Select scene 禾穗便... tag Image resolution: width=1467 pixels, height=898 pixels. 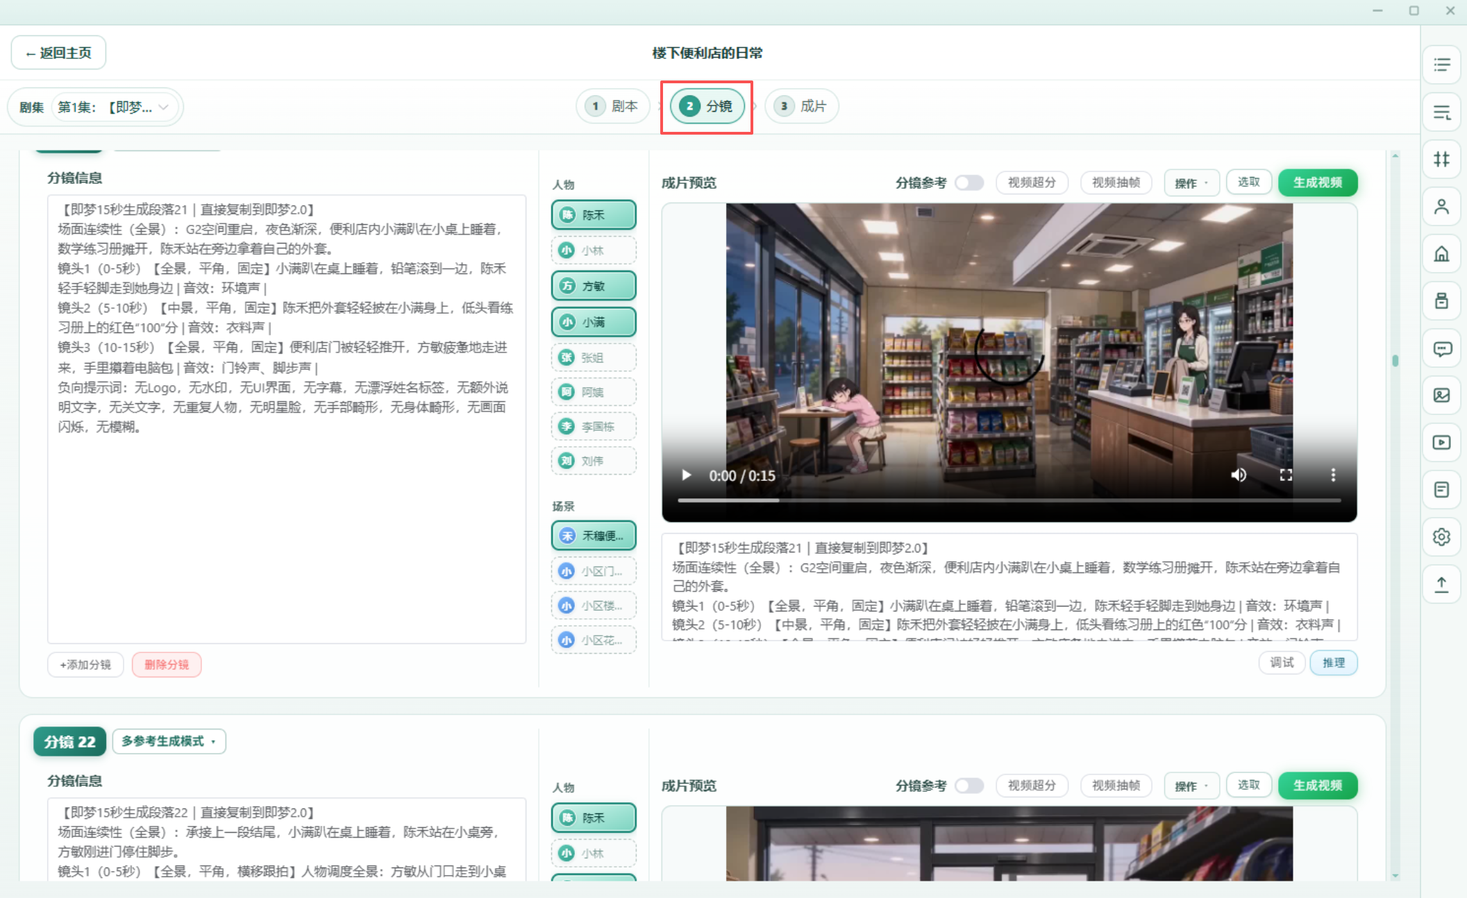[x=594, y=536]
